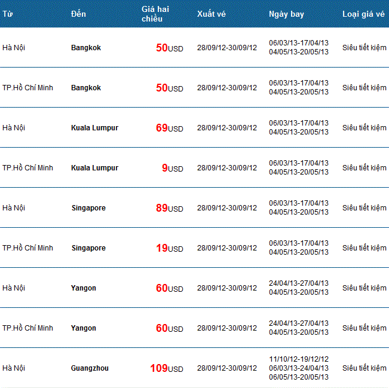Screen dimensions: 389x388
Task: Select Bangkok destination in TP.Hồ Chí Minh row
Action: [86, 88]
